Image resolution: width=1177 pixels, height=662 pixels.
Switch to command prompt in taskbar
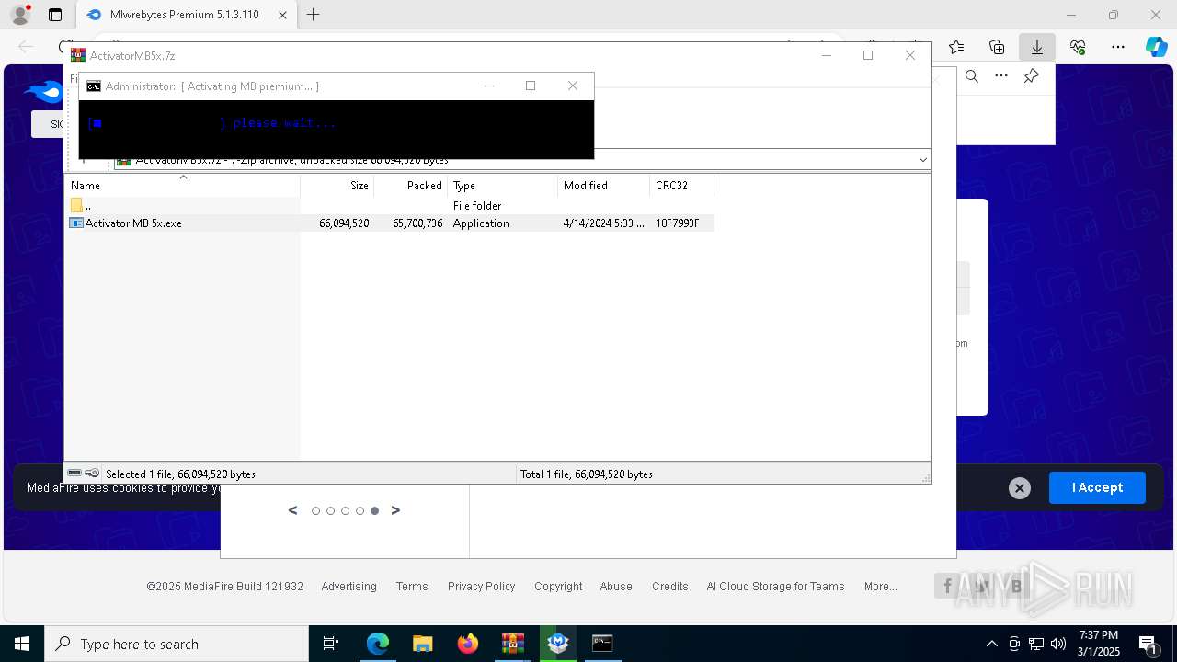603,644
